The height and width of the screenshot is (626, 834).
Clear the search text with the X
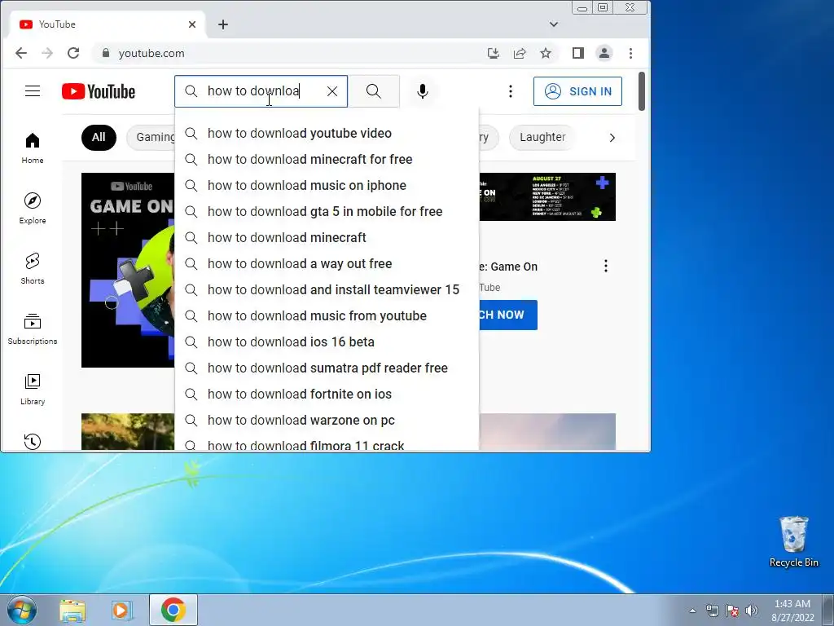coord(332,91)
